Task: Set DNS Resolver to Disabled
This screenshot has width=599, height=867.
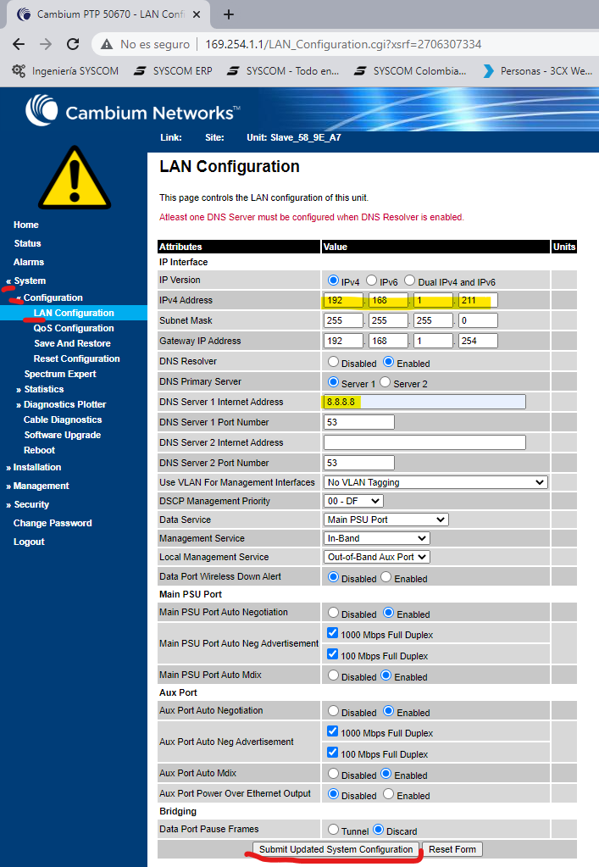Action: click(x=333, y=362)
